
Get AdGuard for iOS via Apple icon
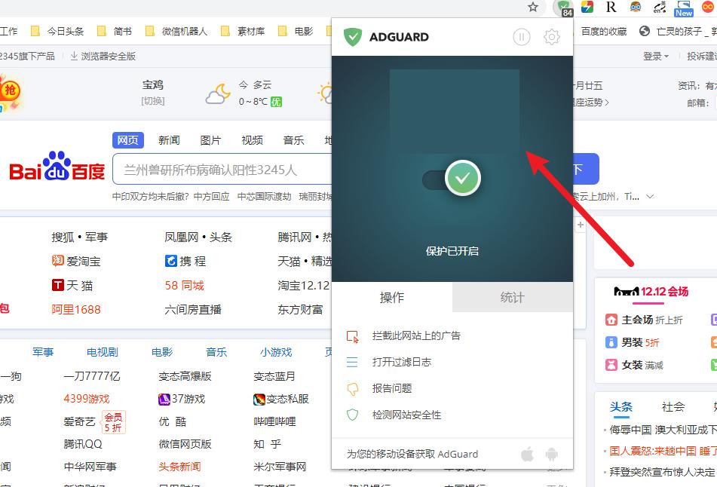[528, 454]
